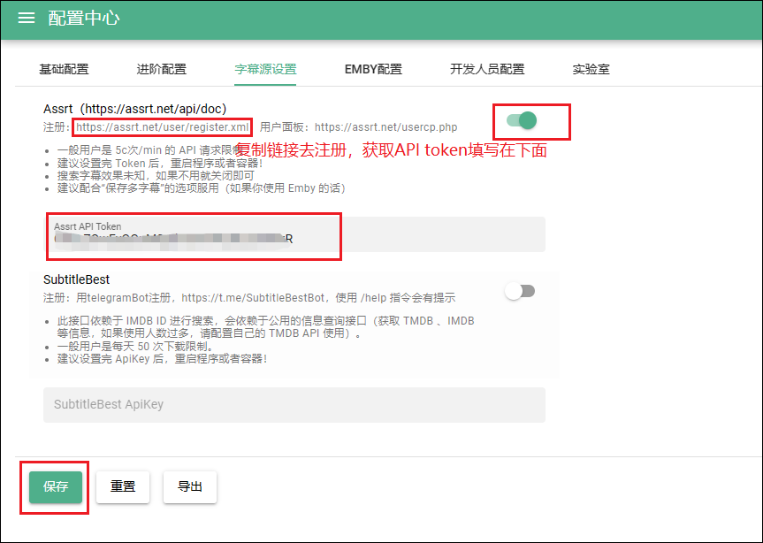763x543 pixels.
Task: Click the SubtitleBest ApiKey input field
Action: pyautogui.click(x=294, y=404)
